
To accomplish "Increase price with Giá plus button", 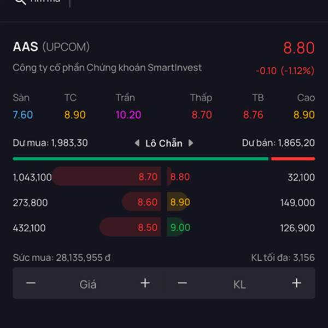I will [145, 283].
